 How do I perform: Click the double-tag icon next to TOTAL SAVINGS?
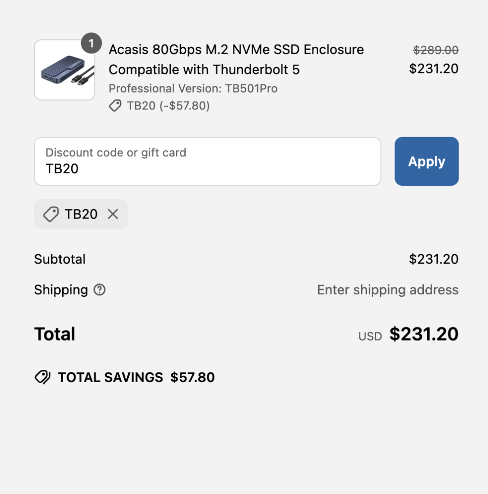click(42, 377)
